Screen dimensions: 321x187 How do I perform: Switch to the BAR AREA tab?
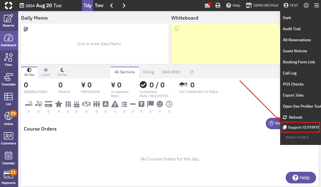pyautogui.click(x=171, y=72)
